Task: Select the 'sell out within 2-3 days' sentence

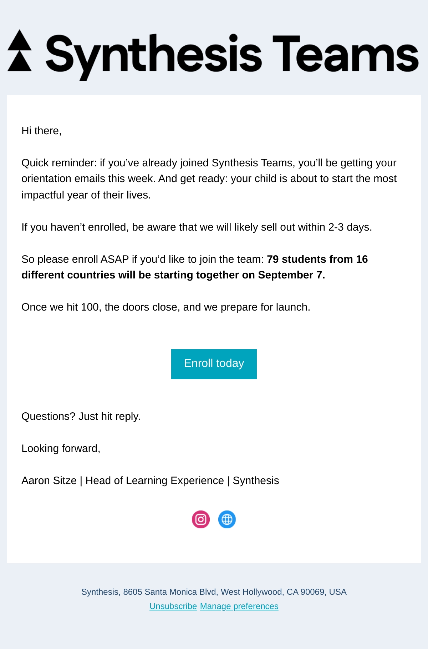Action: [197, 227]
